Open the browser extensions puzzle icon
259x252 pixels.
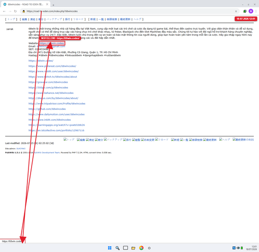245,11
